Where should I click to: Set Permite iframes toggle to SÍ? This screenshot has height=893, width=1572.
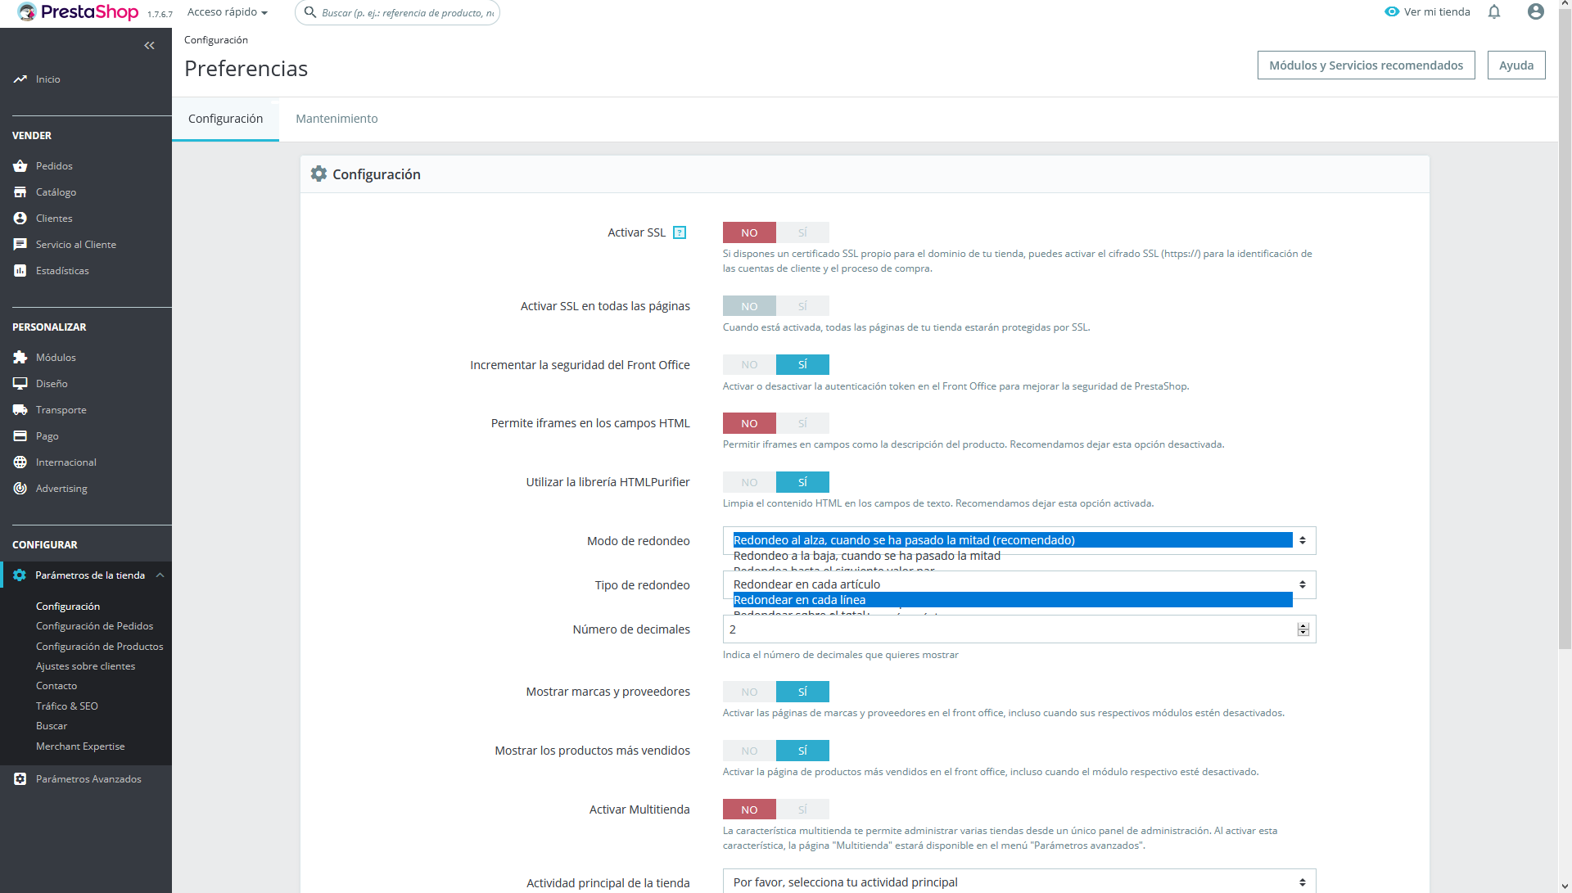802,424
